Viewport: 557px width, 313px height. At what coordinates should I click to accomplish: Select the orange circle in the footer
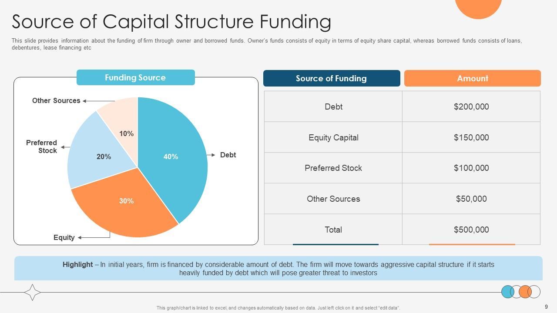tap(525, 292)
